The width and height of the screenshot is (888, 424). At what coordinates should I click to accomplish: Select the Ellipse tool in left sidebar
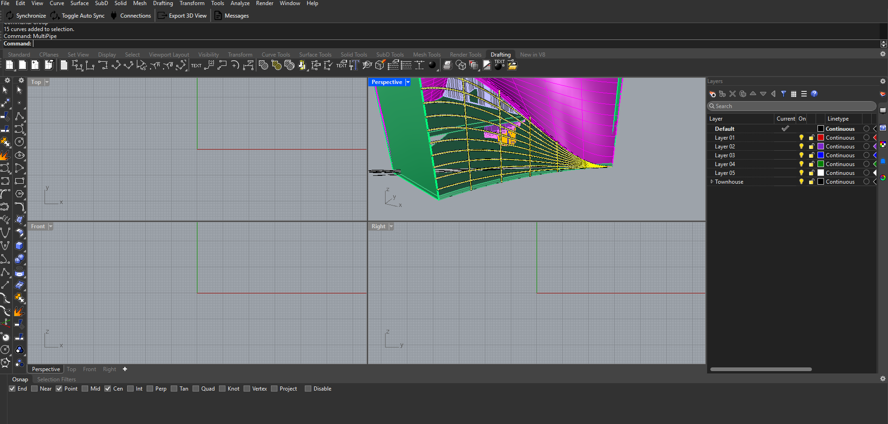pos(19,155)
